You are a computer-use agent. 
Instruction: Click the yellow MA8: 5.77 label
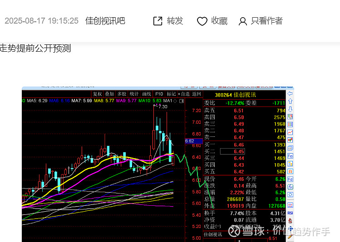pos(104,101)
